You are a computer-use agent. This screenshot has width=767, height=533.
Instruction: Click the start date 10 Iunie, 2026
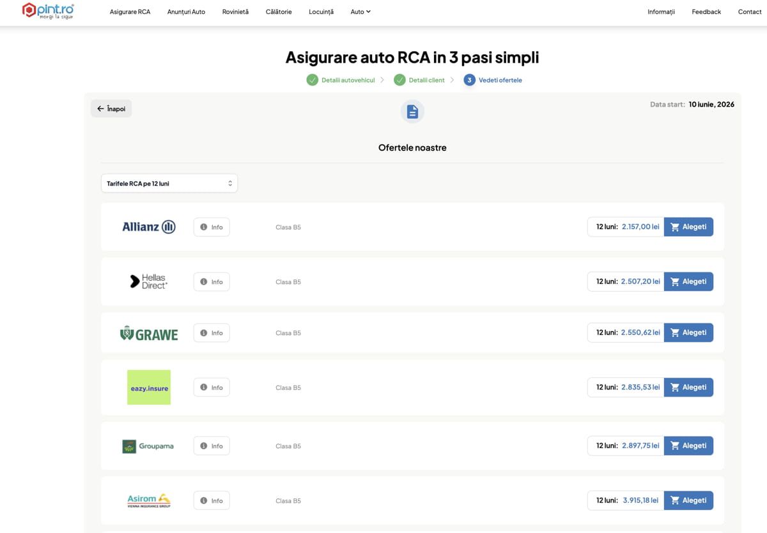coord(711,104)
